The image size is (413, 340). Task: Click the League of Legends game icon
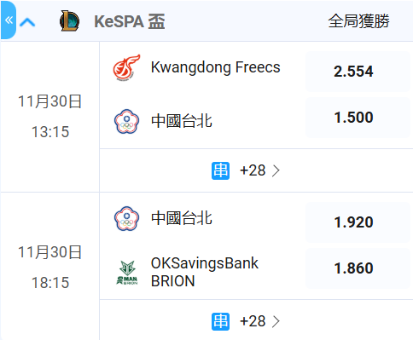tap(70, 21)
